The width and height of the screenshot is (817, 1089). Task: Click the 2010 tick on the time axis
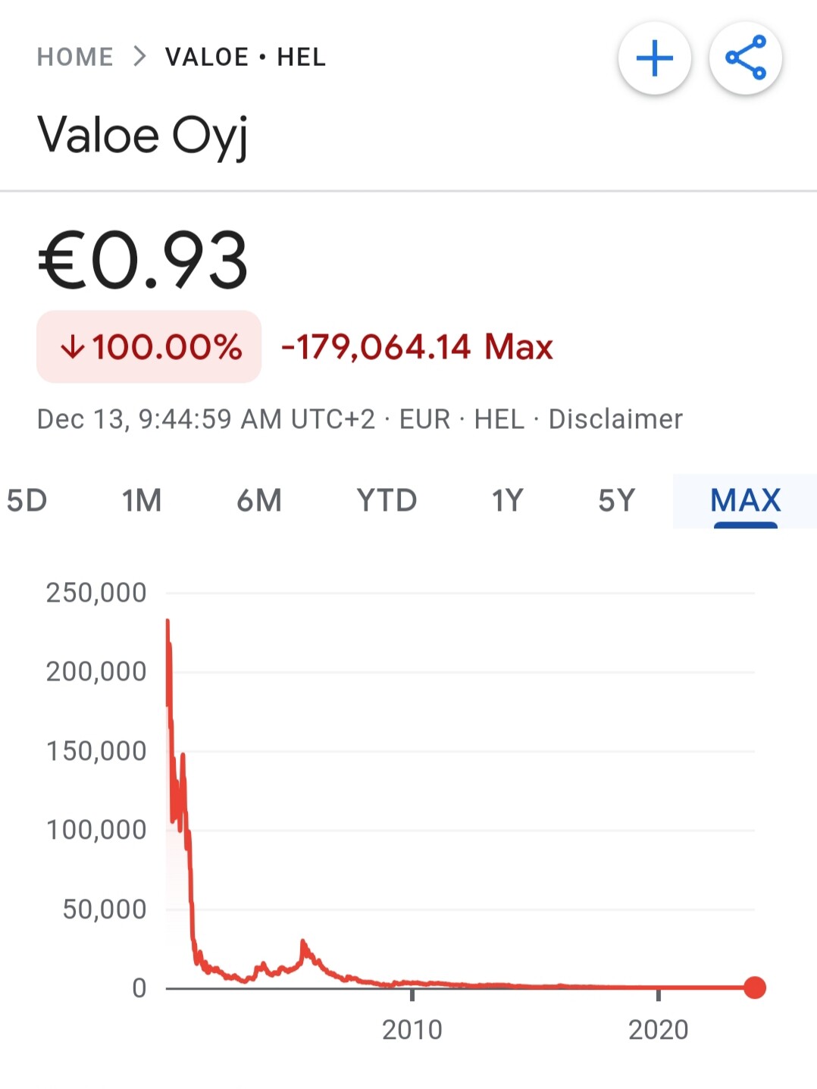point(412,1029)
